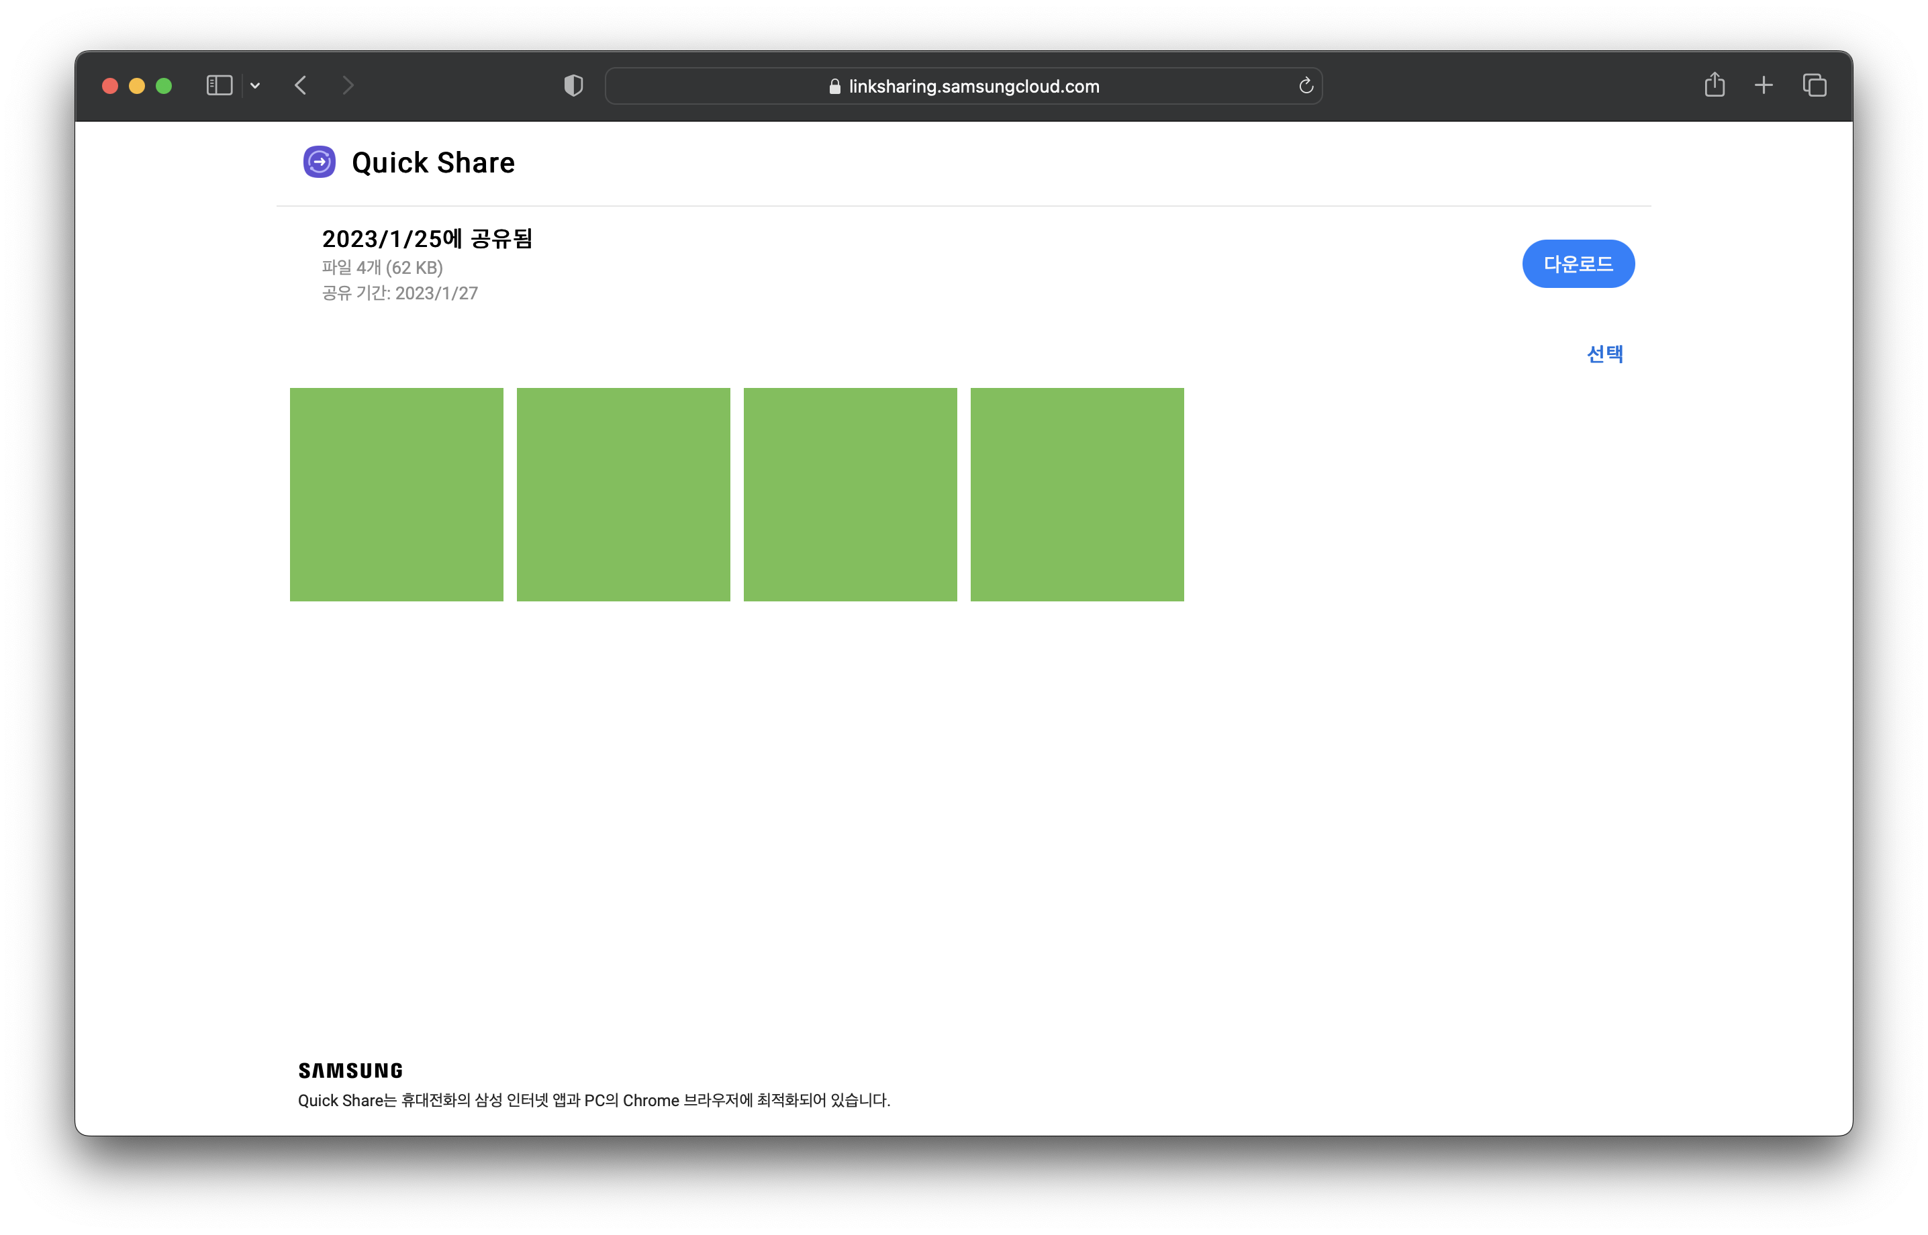Click the lock icon in address bar
1928x1235 pixels.
point(835,87)
